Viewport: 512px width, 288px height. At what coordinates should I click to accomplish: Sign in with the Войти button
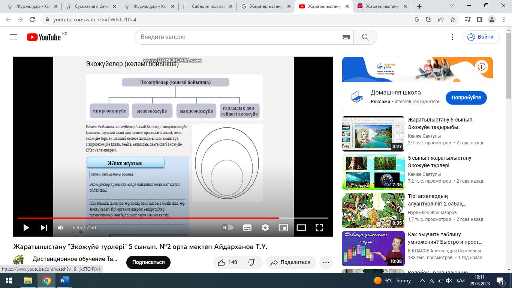click(481, 37)
